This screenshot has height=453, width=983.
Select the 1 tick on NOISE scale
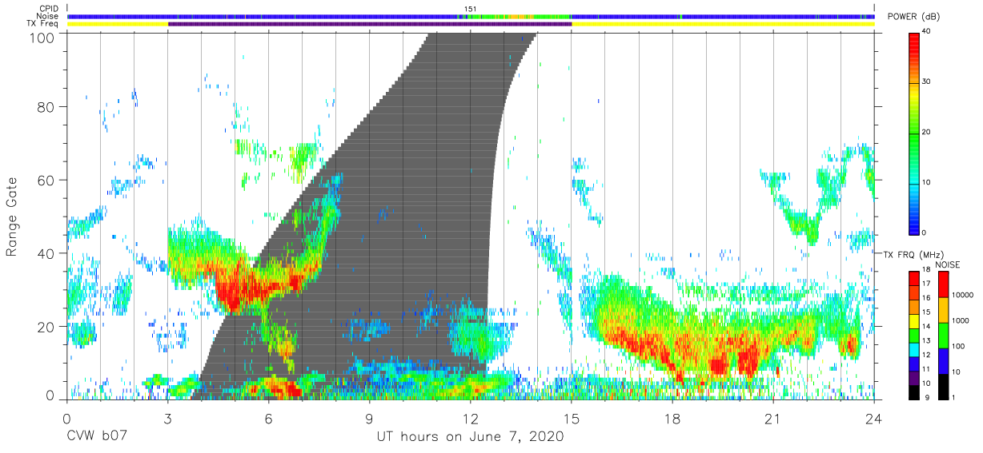[x=953, y=397]
